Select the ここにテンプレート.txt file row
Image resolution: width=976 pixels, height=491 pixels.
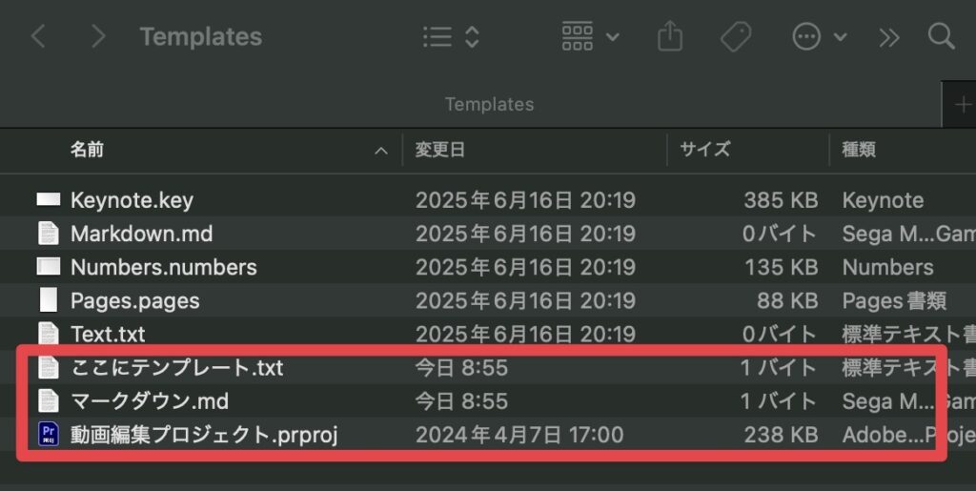[488, 367]
